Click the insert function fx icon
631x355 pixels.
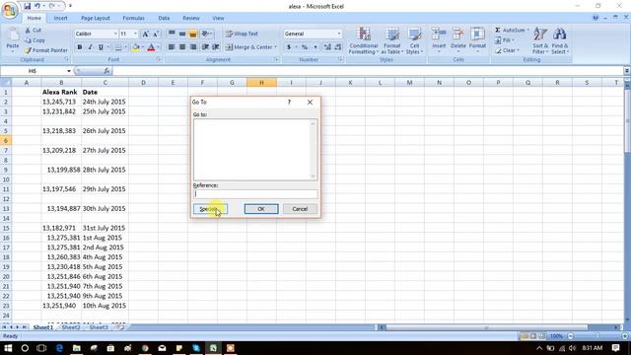[106, 71]
